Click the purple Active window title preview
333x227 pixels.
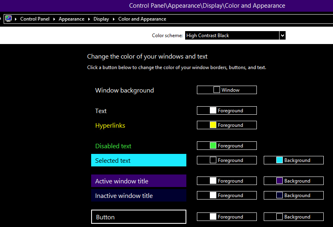(x=139, y=181)
